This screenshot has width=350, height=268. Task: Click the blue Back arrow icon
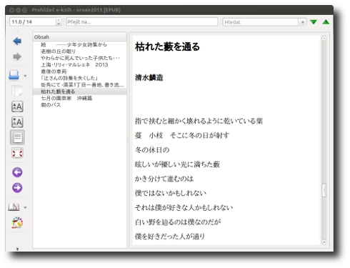coord(17,41)
